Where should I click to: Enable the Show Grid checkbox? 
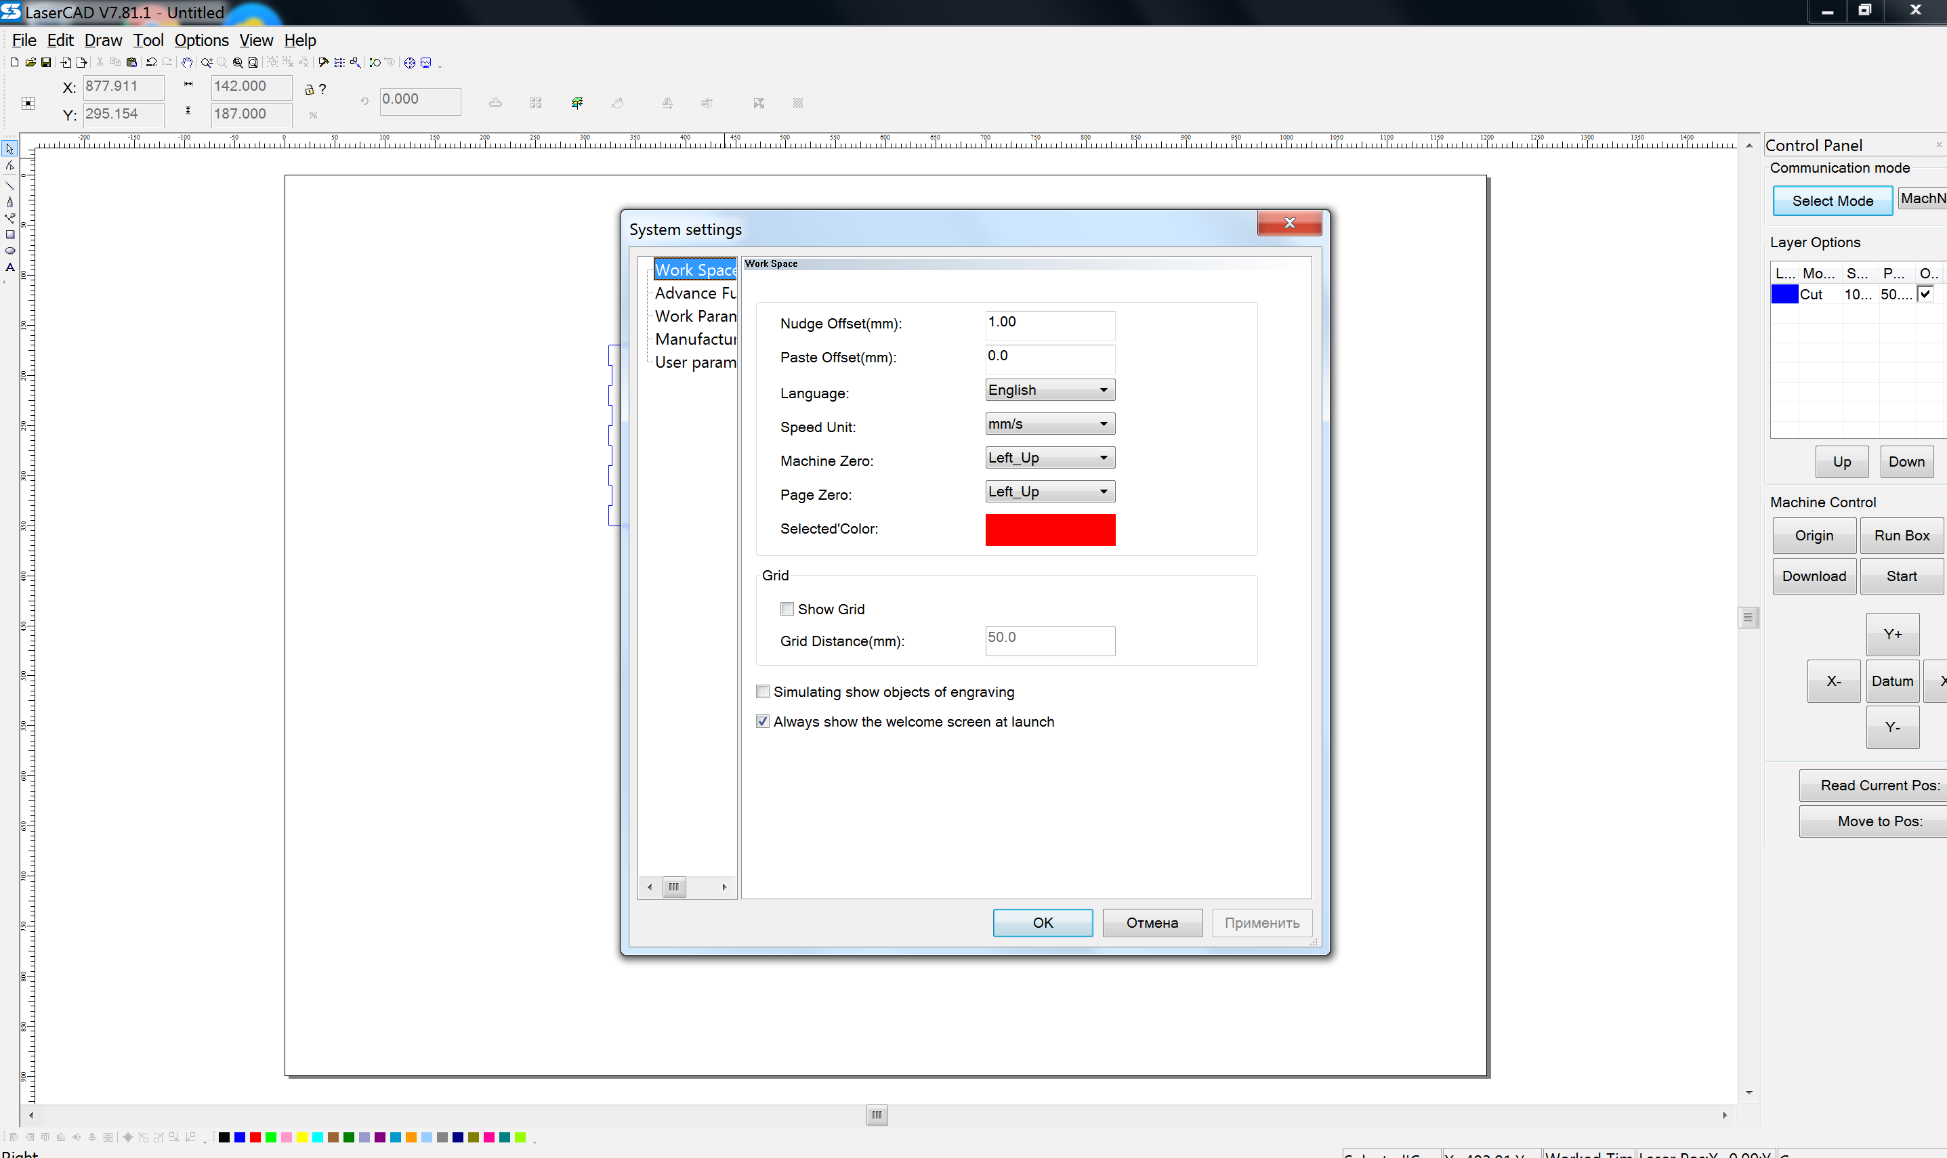pos(787,609)
